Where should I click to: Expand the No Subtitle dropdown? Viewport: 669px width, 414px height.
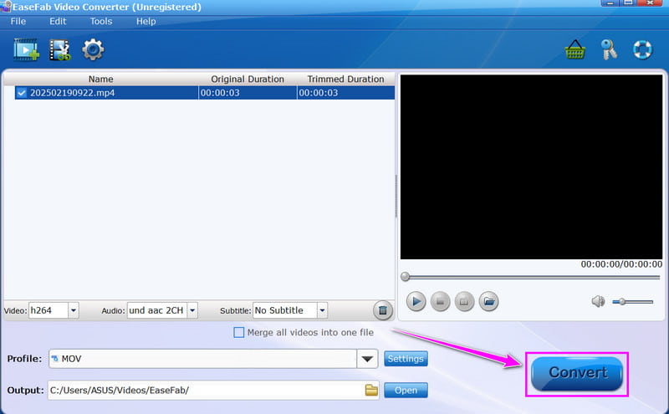(322, 310)
